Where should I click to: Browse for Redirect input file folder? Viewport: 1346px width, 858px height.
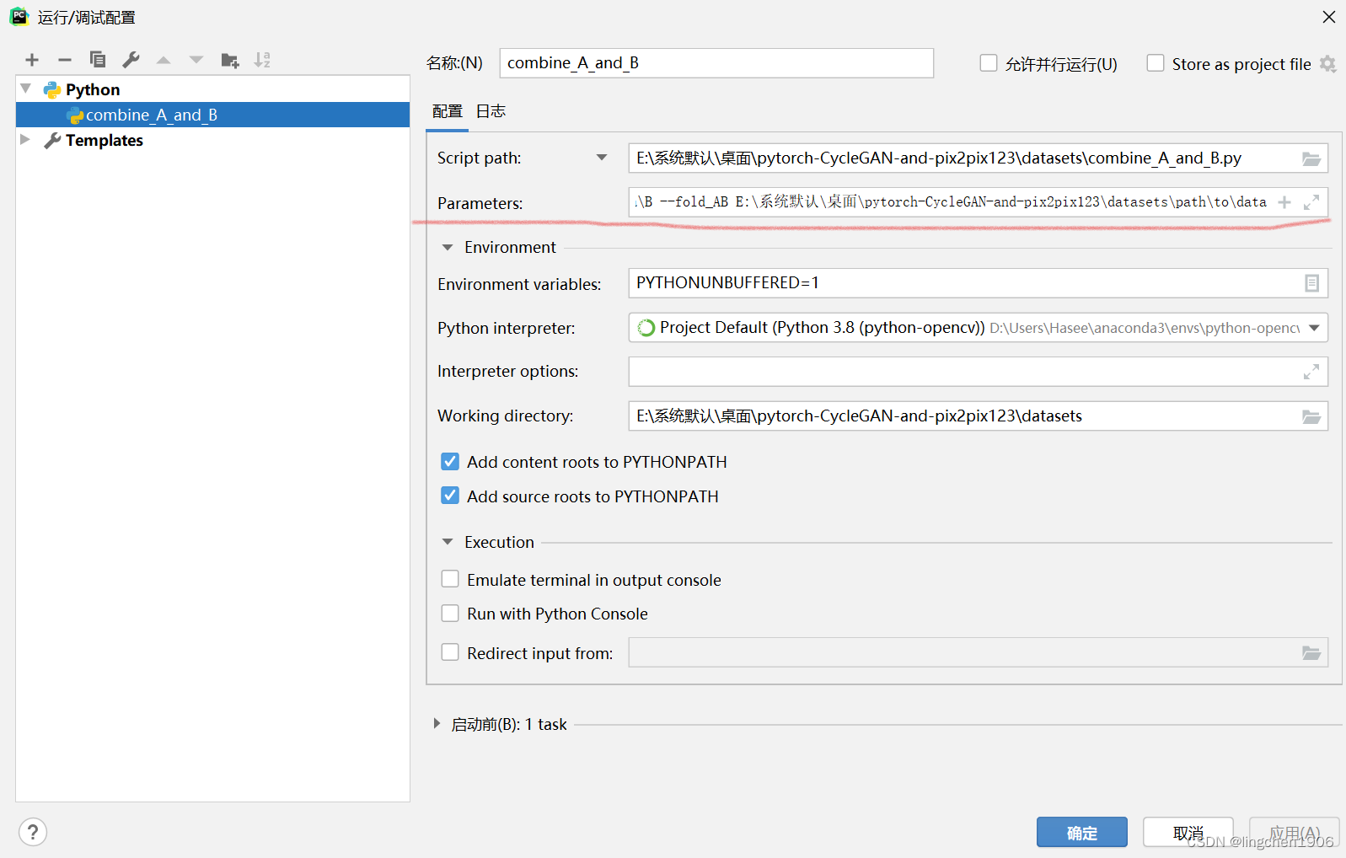(x=1311, y=653)
